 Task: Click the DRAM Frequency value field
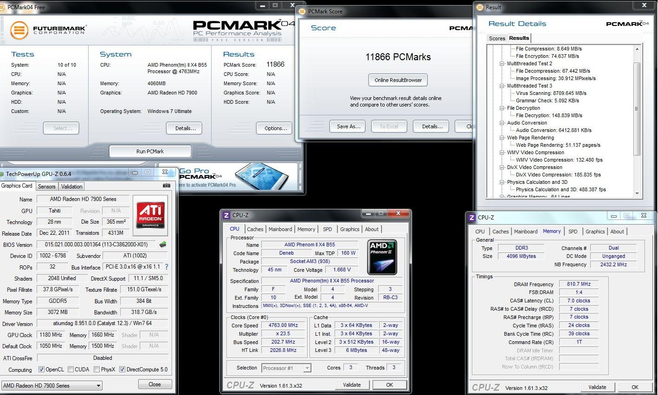[579, 284]
